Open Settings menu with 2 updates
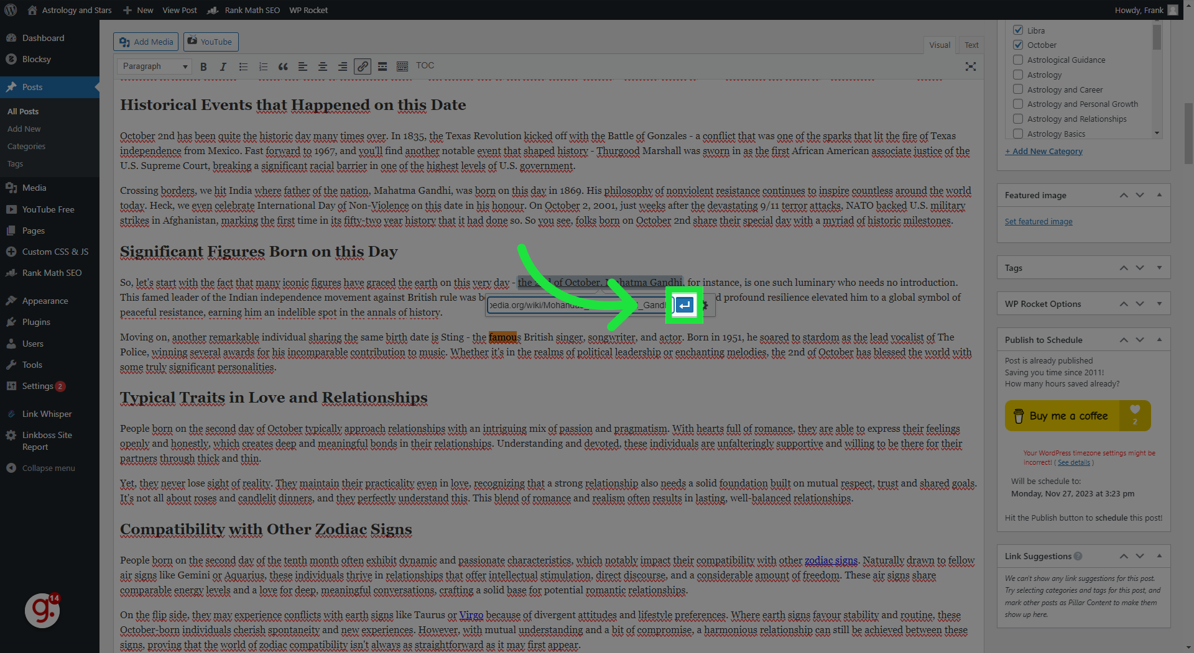Screen dimensions: 1194x653 coord(42,386)
